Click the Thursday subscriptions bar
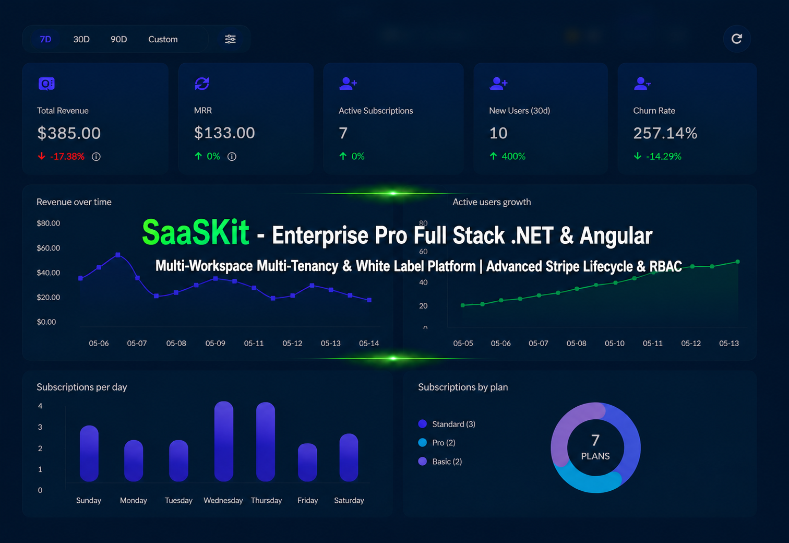The image size is (789, 543). tap(266, 442)
